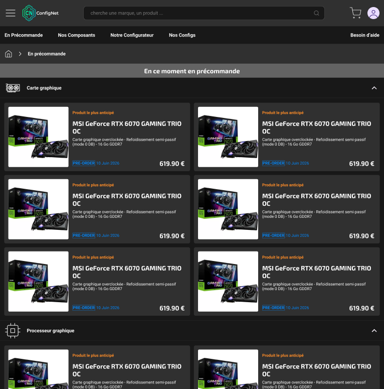
Task: Open the user account avatar
Action: click(x=373, y=13)
